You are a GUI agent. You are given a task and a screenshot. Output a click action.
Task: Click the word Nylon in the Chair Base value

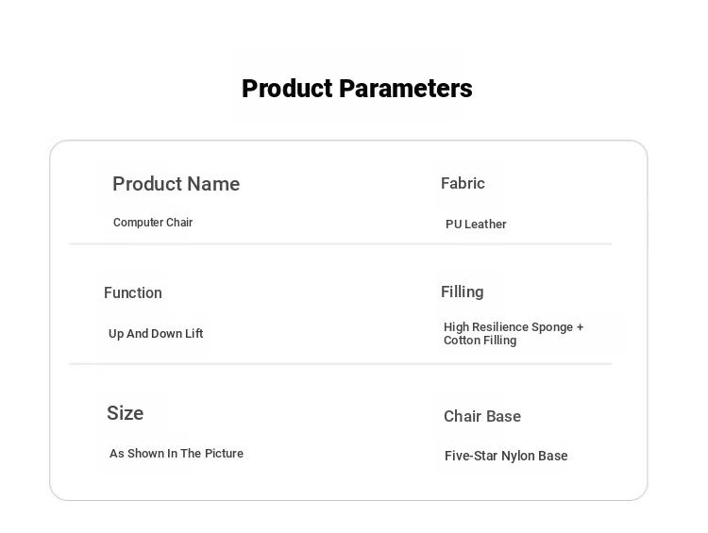coord(518,456)
